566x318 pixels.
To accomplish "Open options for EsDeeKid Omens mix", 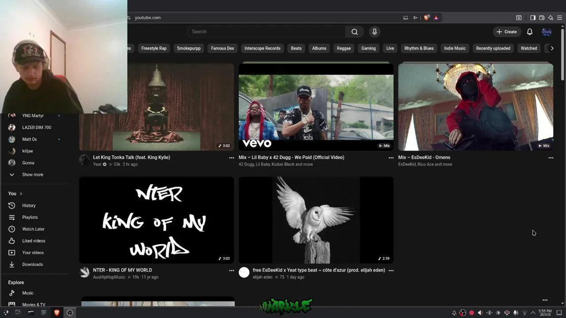I will pyautogui.click(x=551, y=158).
